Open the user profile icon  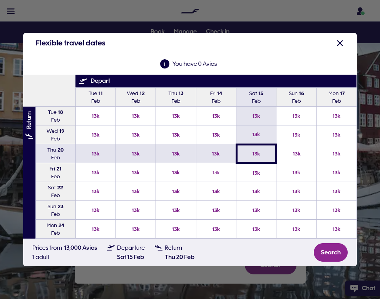pyautogui.click(x=360, y=11)
